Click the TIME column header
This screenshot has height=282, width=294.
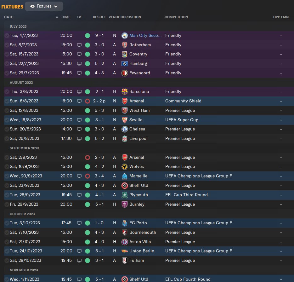coord(66,17)
